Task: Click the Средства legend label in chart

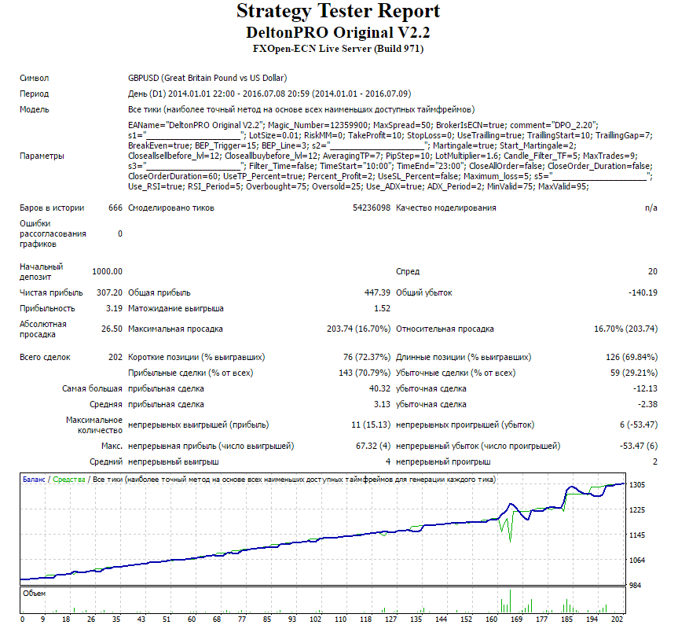Action: 69,480
